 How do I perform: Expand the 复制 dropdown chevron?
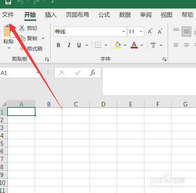pyautogui.click(x=43, y=38)
